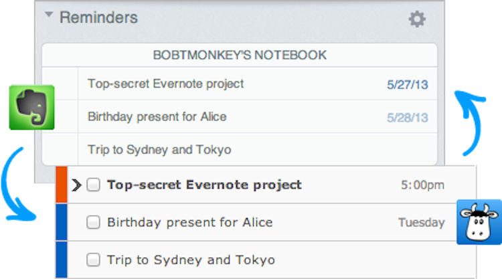The height and width of the screenshot is (279, 502).
Task: Open Top-secret Evernote project reminder note
Action: (x=165, y=84)
